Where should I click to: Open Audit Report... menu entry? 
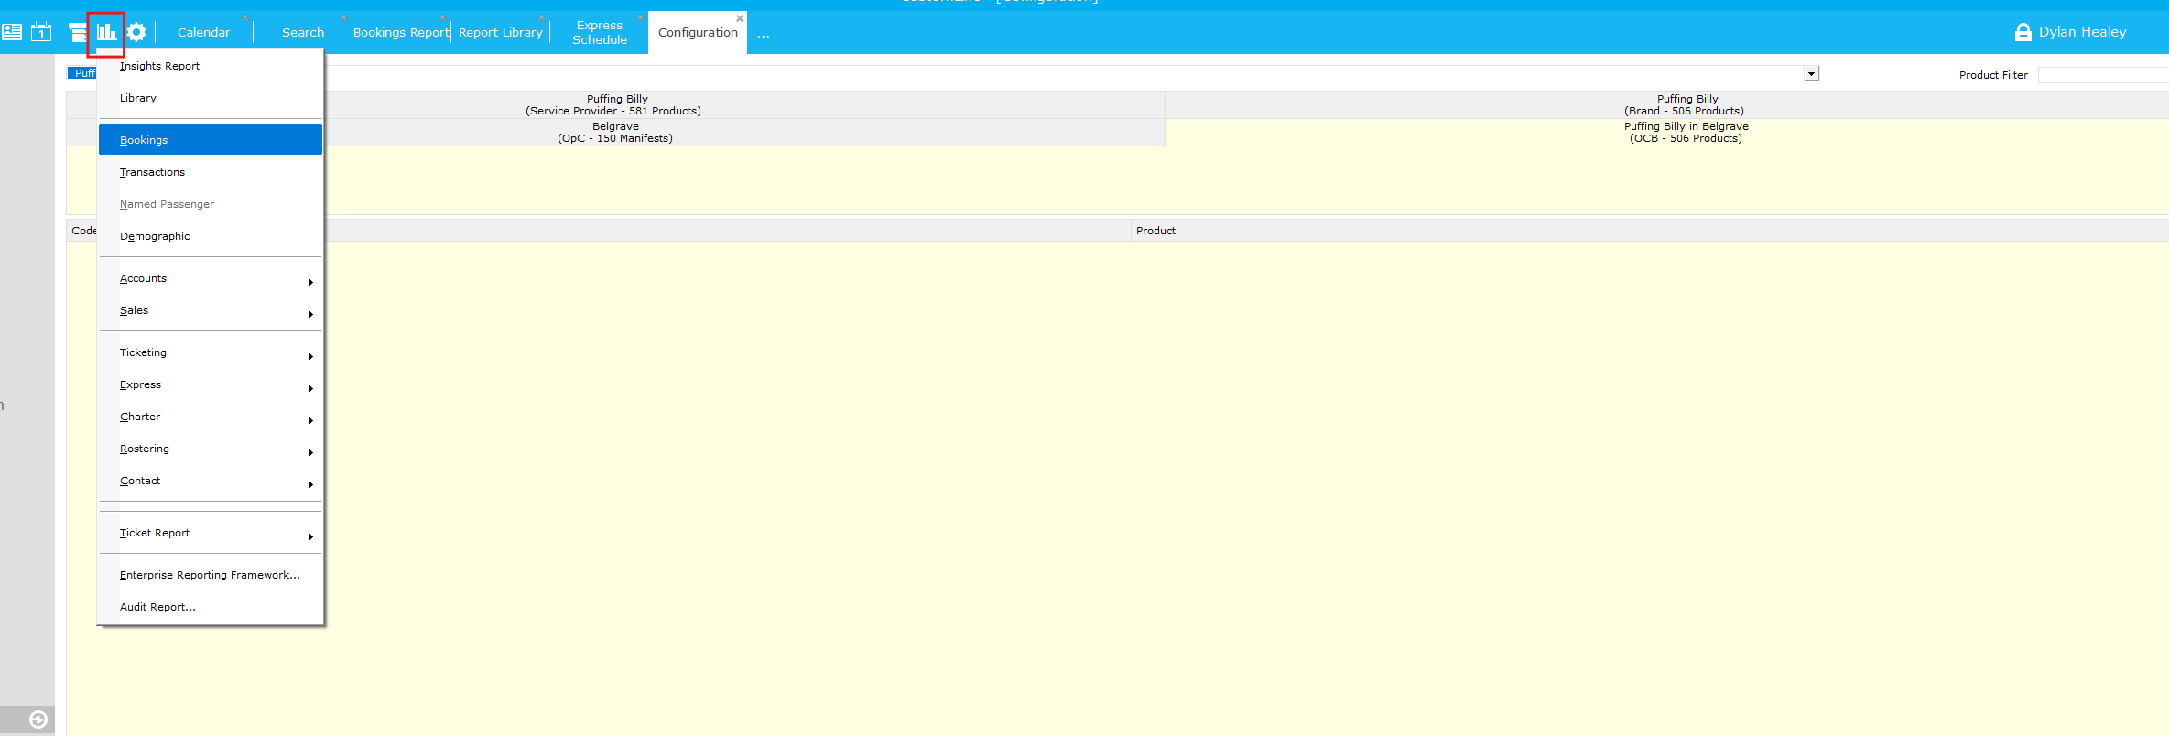tap(211, 607)
